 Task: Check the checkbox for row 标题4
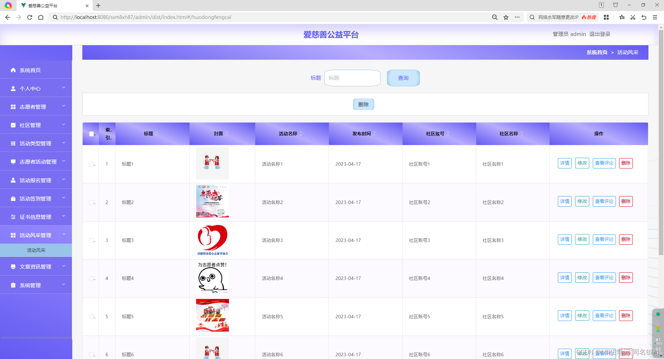point(91,279)
